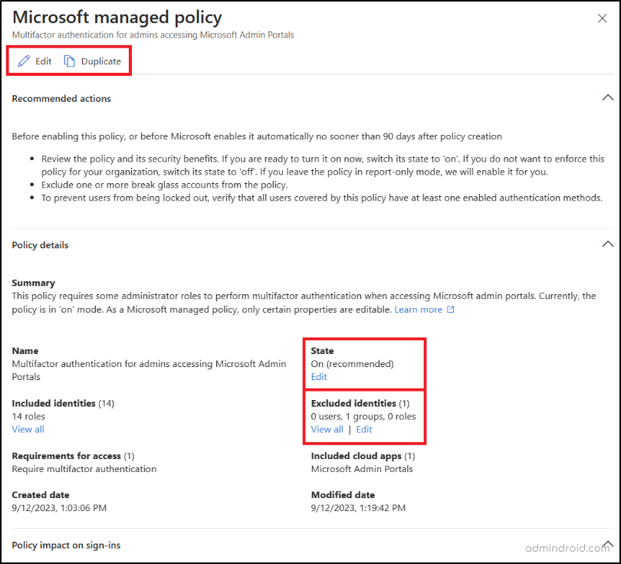This screenshot has height=564, width=621.
Task: Edit the policy State setting
Action: click(x=319, y=377)
